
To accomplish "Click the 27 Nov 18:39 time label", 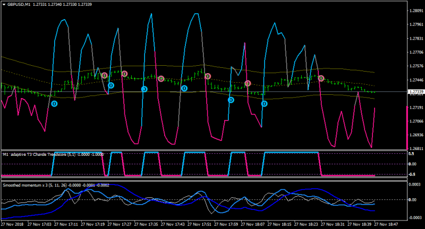I will coord(360,224).
